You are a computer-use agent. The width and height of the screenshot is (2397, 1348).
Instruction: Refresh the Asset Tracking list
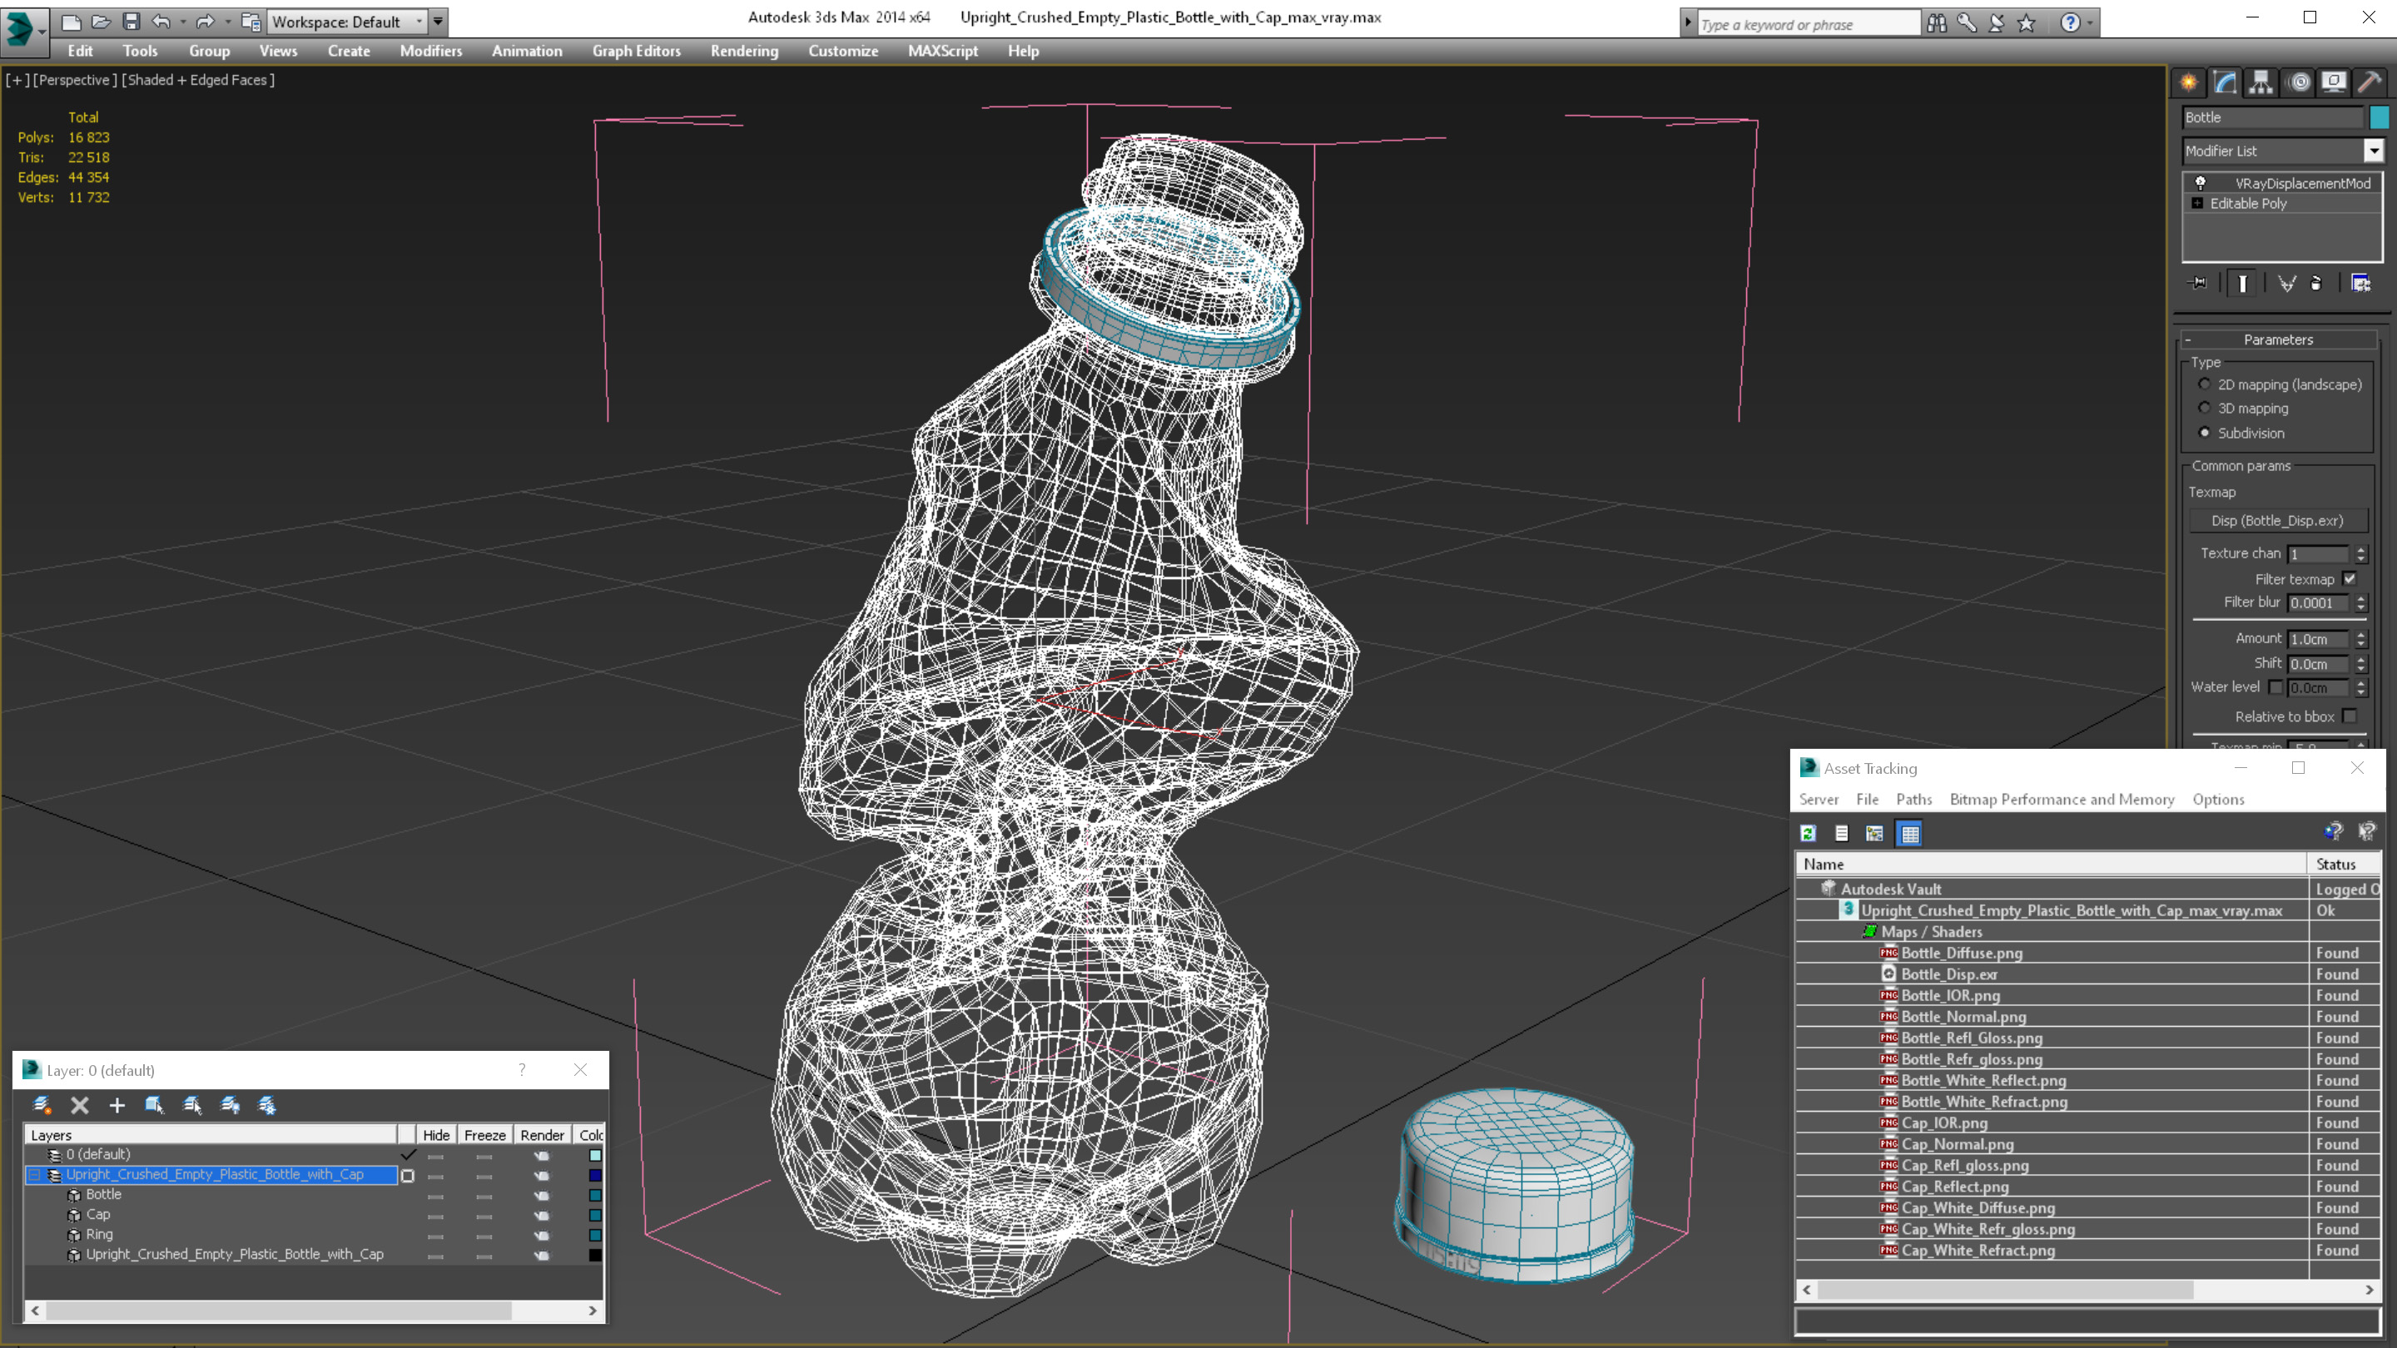[1808, 834]
